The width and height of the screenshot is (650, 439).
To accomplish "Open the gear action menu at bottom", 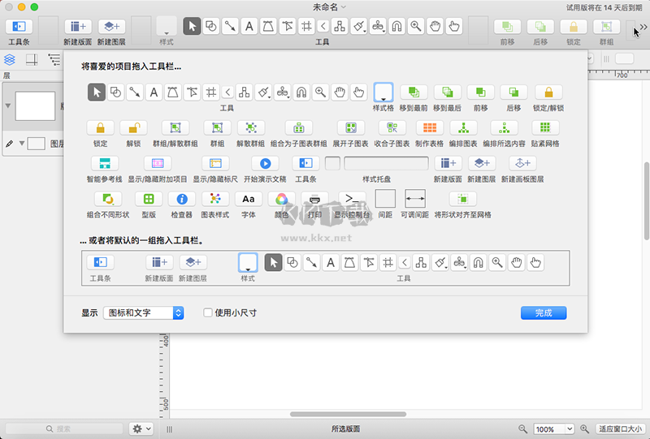I will coord(141,428).
